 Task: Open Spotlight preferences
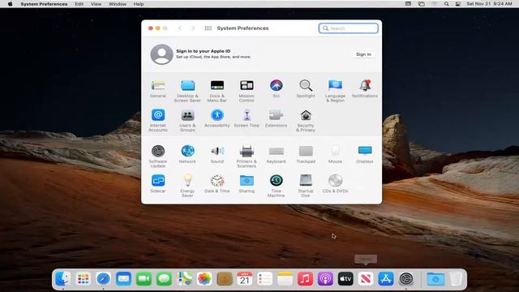[x=306, y=88]
